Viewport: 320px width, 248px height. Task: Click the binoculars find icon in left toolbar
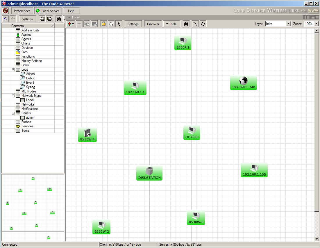click(x=59, y=19)
